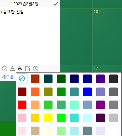Pick the indigo purple swatch
The width and height of the screenshot is (122, 136).
pyautogui.click(x=100, y=79)
